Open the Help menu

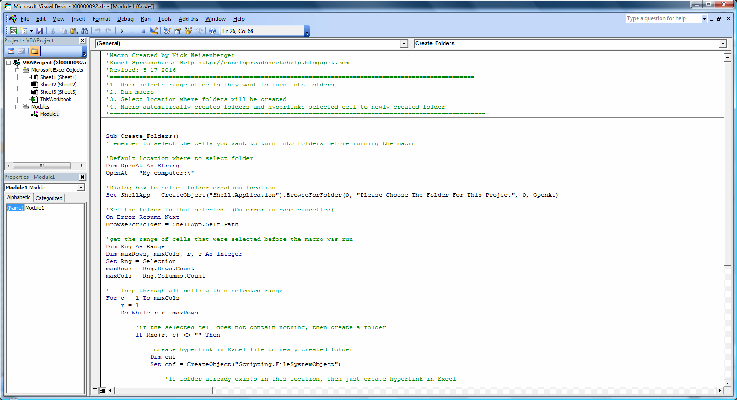point(239,19)
